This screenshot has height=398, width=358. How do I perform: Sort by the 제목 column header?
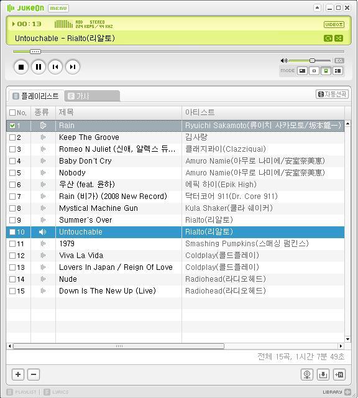119,112
